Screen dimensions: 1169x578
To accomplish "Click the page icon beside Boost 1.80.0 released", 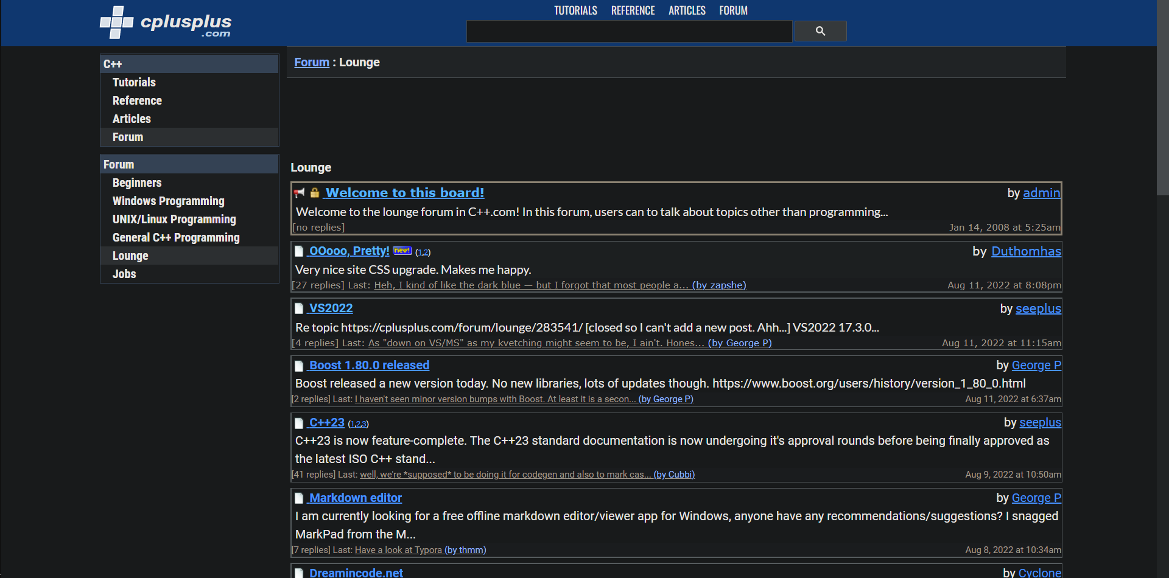I will tap(299, 366).
